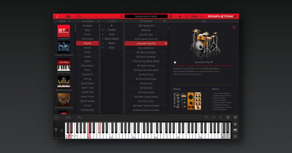Toggle the favorites star filter
The height and width of the screenshot is (153, 292).
pyautogui.click(x=112, y=26)
